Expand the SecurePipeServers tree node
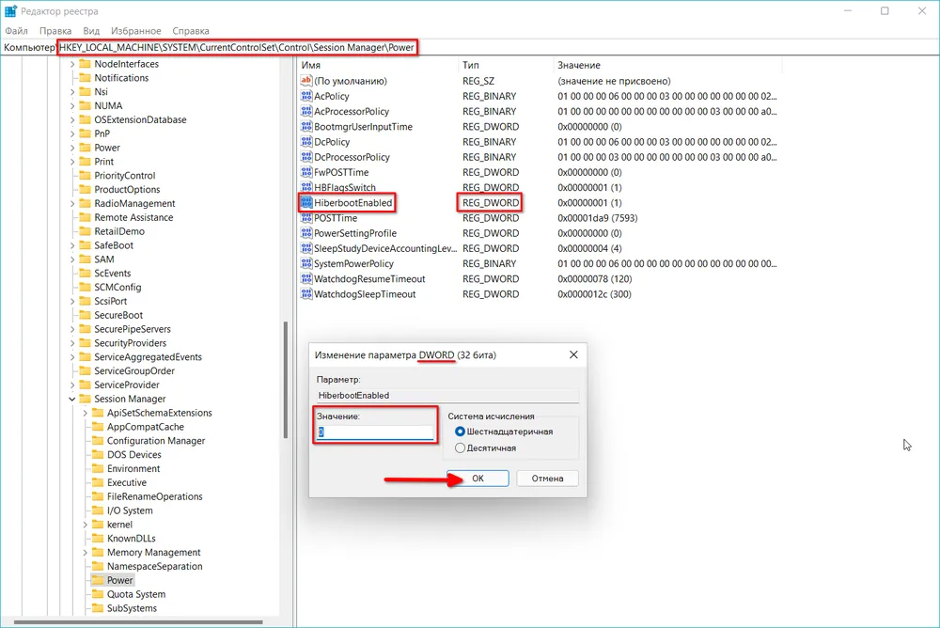940x628 pixels. point(72,330)
